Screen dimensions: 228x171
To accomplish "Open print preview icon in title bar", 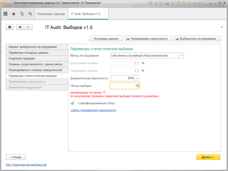I will (x=161, y=3).
